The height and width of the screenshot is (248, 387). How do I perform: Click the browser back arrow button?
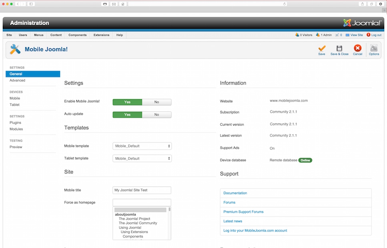(18, 4)
